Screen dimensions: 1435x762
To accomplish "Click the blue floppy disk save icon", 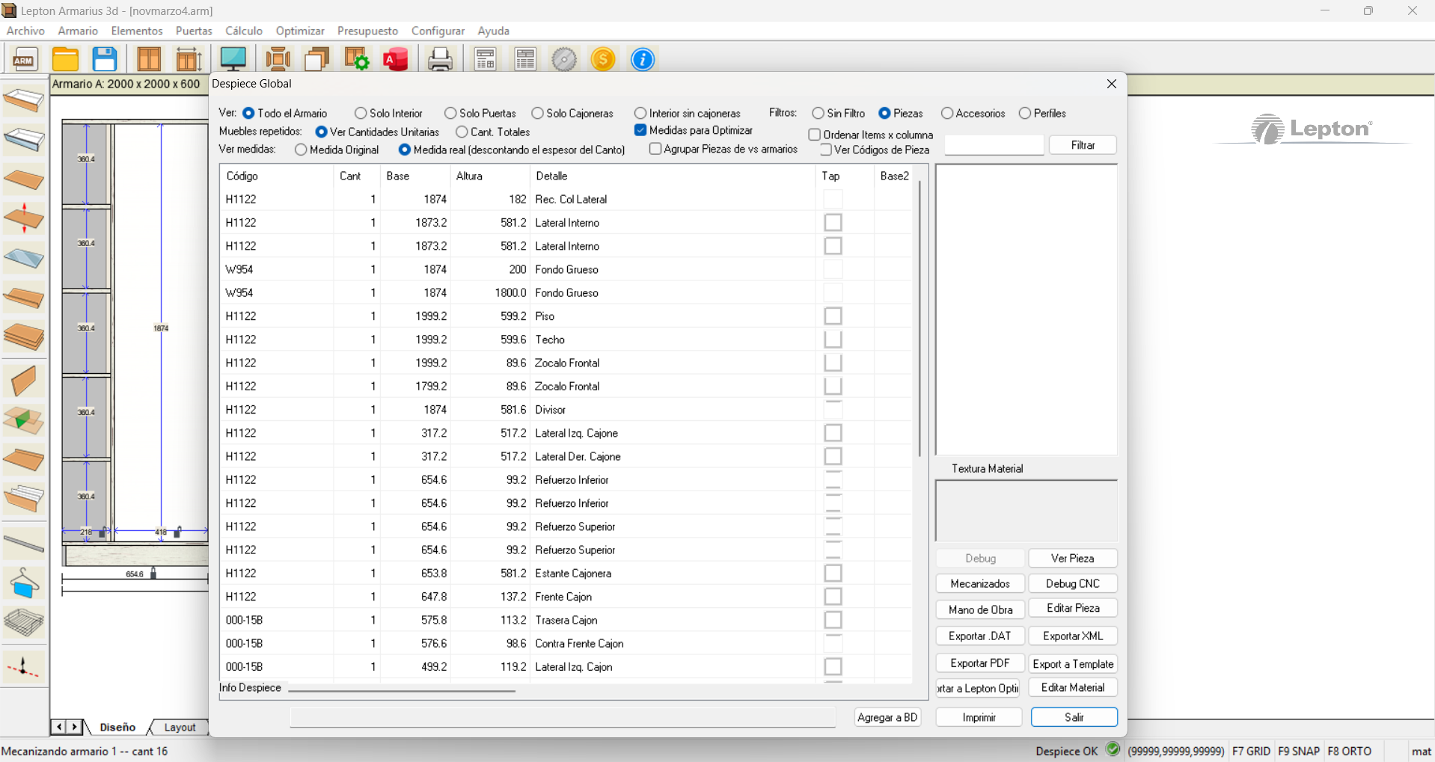I will coord(105,59).
